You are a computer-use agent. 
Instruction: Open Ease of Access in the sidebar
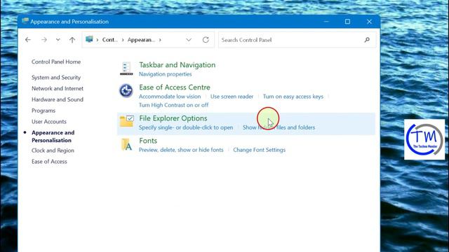click(49, 162)
